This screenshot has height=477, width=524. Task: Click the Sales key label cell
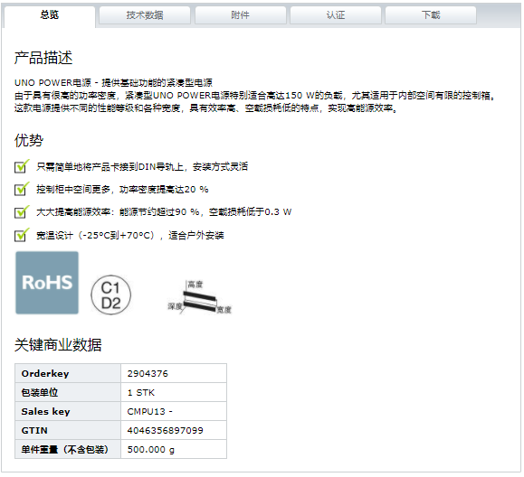click(x=68, y=412)
